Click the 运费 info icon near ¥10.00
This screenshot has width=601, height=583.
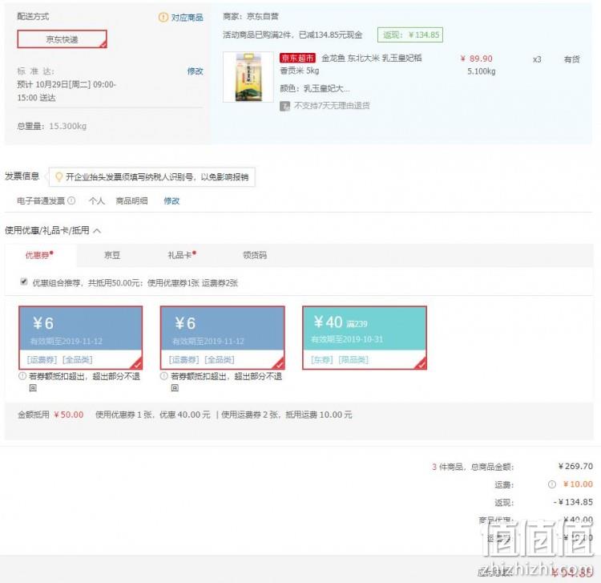click(x=552, y=484)
